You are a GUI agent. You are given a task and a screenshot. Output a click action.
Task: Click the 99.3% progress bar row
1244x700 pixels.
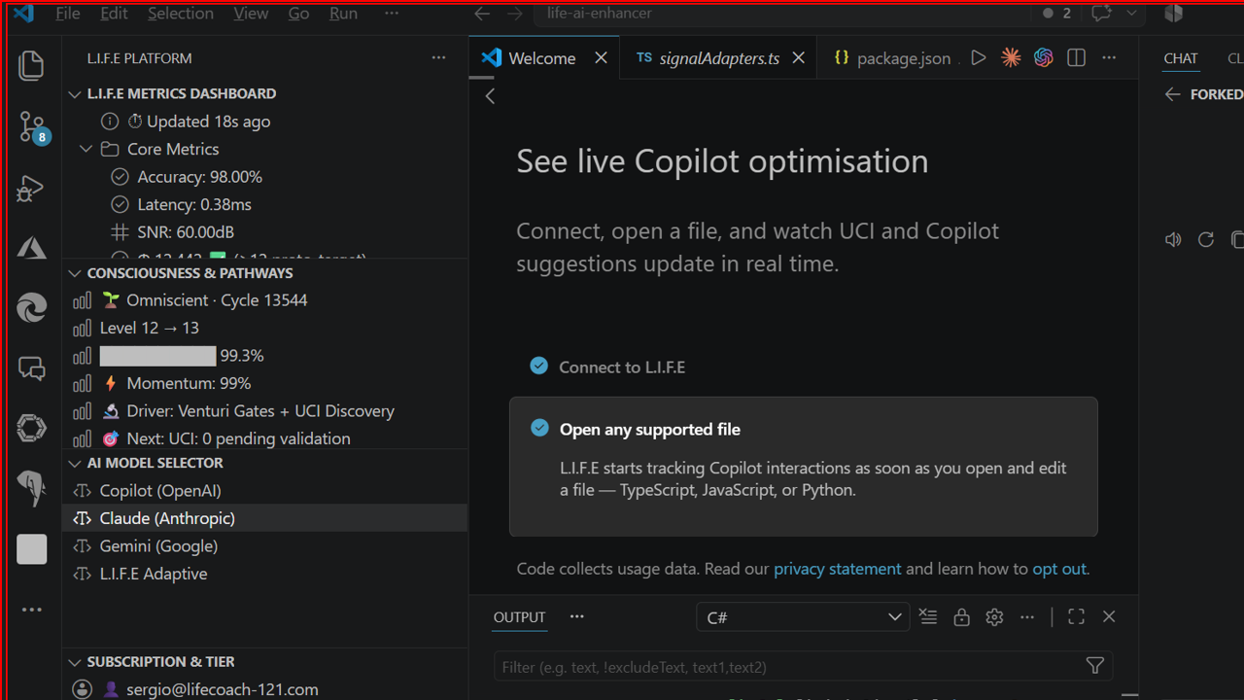(265, 356)
